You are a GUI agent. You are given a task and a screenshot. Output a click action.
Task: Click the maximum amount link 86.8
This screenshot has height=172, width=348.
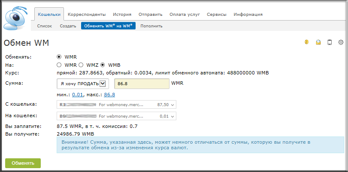click(x=109, y=95)
